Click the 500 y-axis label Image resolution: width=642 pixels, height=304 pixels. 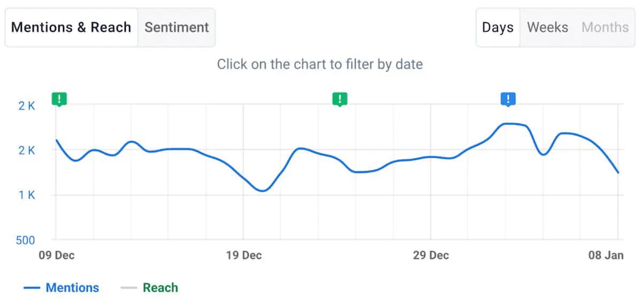tap(25, 240)
